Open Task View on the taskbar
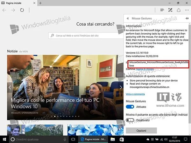 [x=73, y=140]
